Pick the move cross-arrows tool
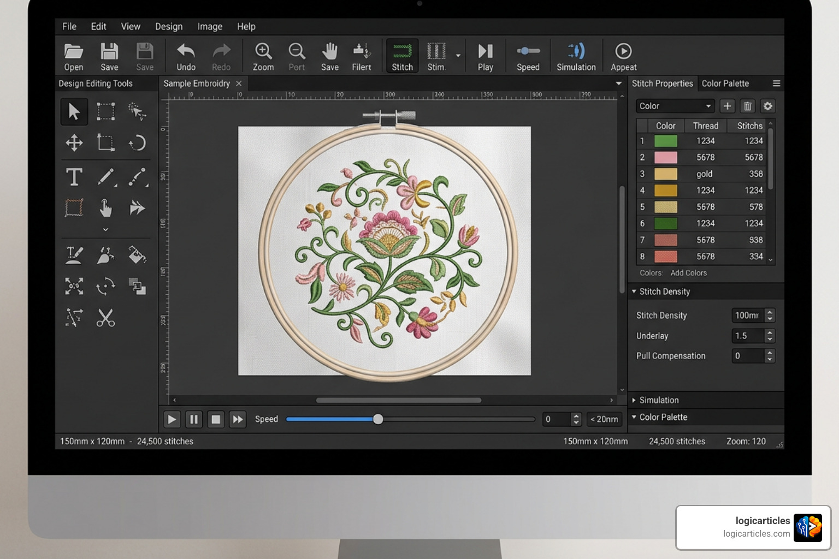 74,143
